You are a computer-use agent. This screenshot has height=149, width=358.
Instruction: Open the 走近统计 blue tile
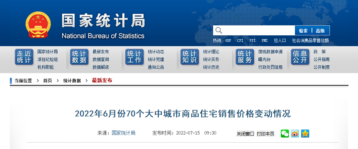coord(24,57)
